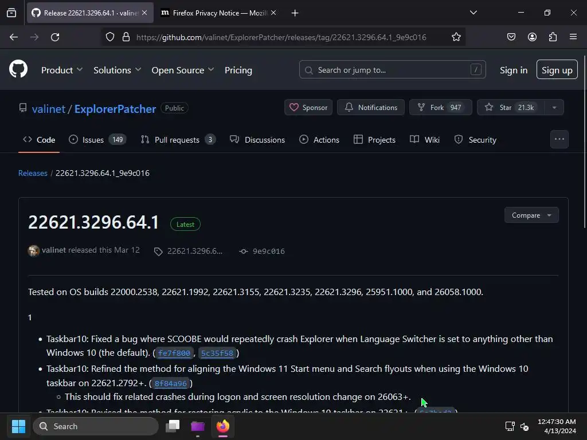Open the Discussions tab
Image resolution: width=587 pixels, height=440 pixels.
tap(257, 140)
